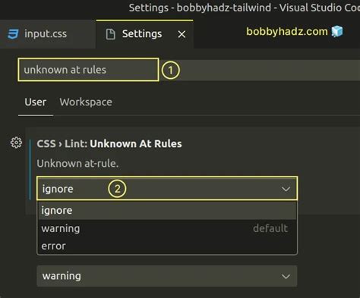Click the CSS › Lint: Unknown At Rules heading
The width and height of the screenshot is (360, 298).
point(109,143)
